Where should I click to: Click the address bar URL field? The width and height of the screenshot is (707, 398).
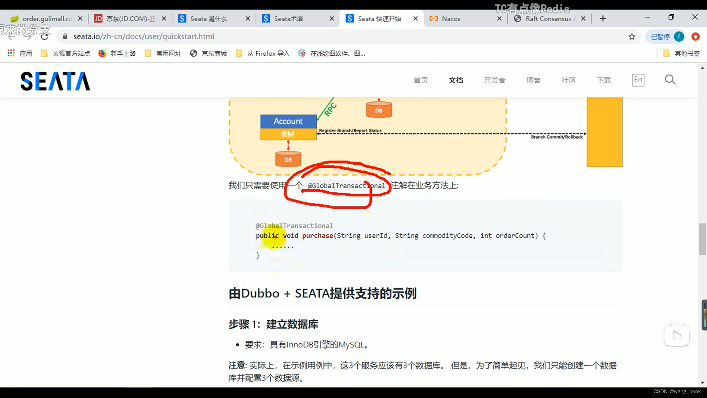(x=346, y=36)
